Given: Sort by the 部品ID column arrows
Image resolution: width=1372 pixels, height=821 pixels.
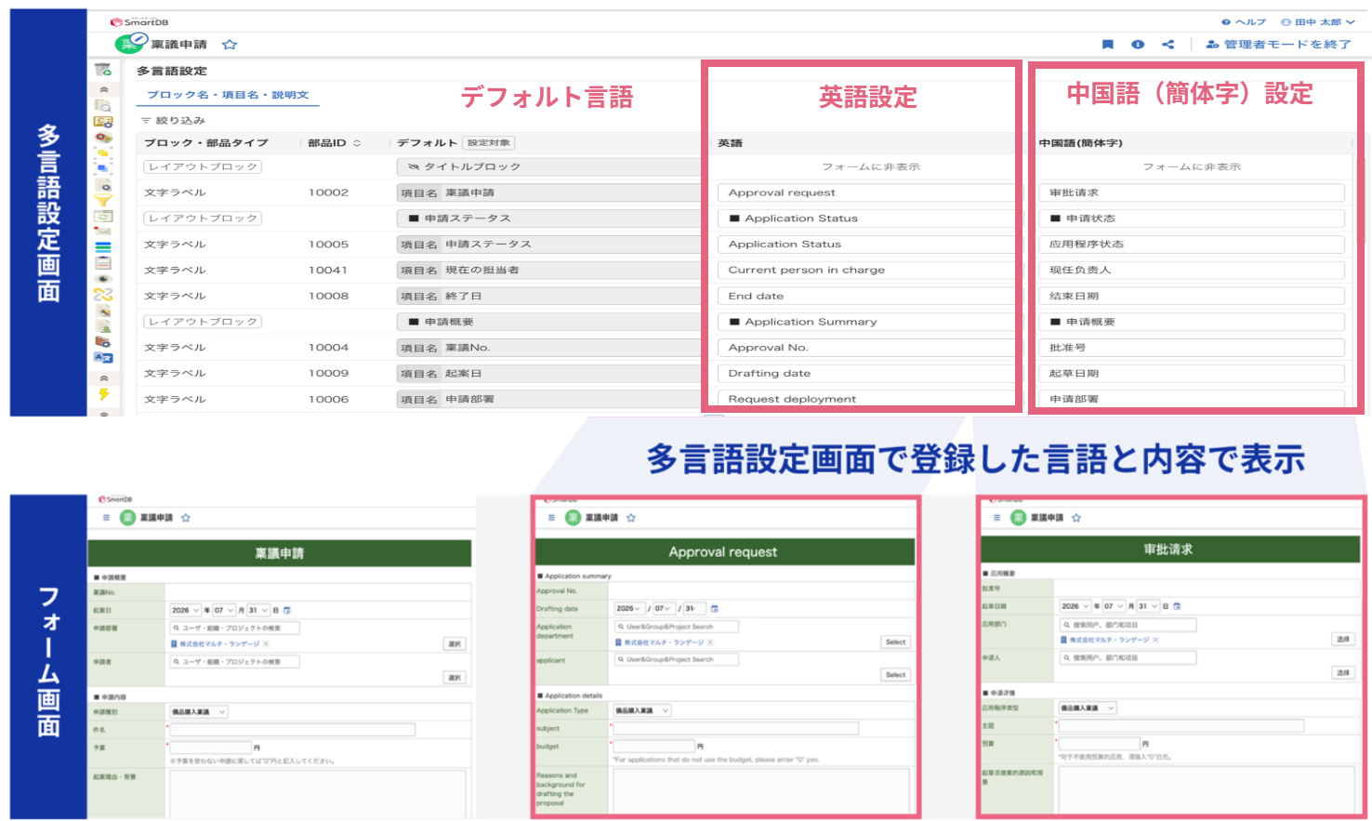Looking at the screenshot, I should tap(357, 143).
